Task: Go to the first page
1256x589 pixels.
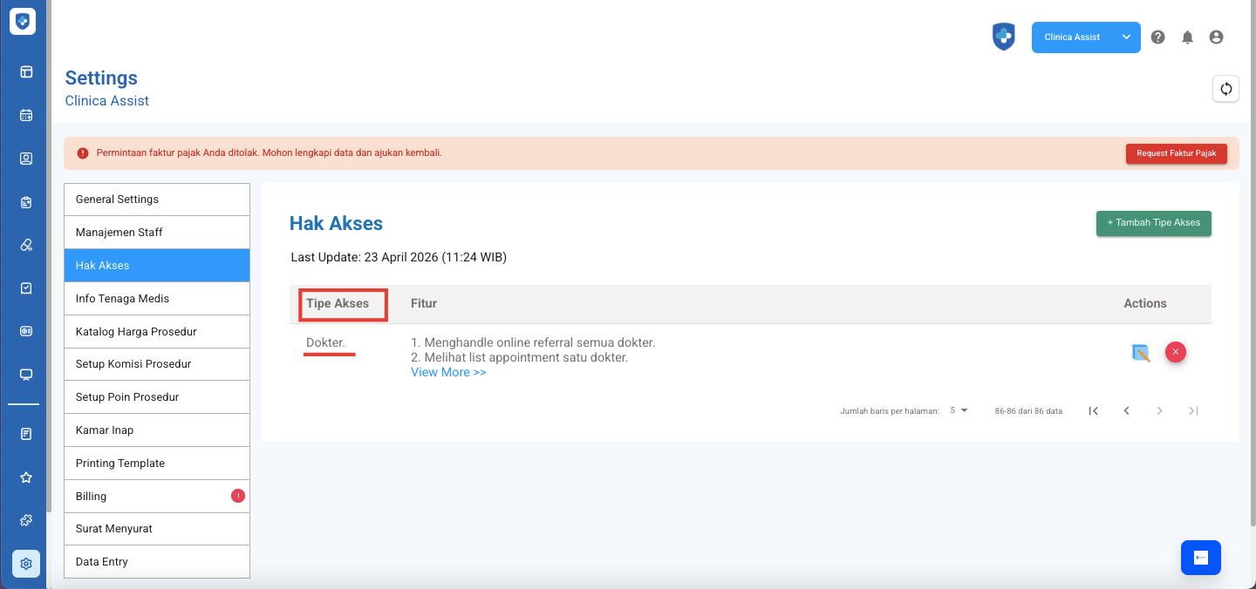Action: (1093, 411)
